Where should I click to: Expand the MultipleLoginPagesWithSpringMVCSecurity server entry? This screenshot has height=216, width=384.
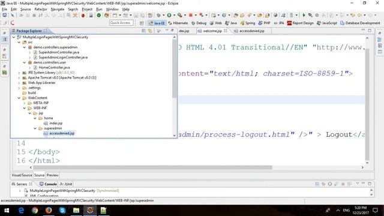(20, 191)
